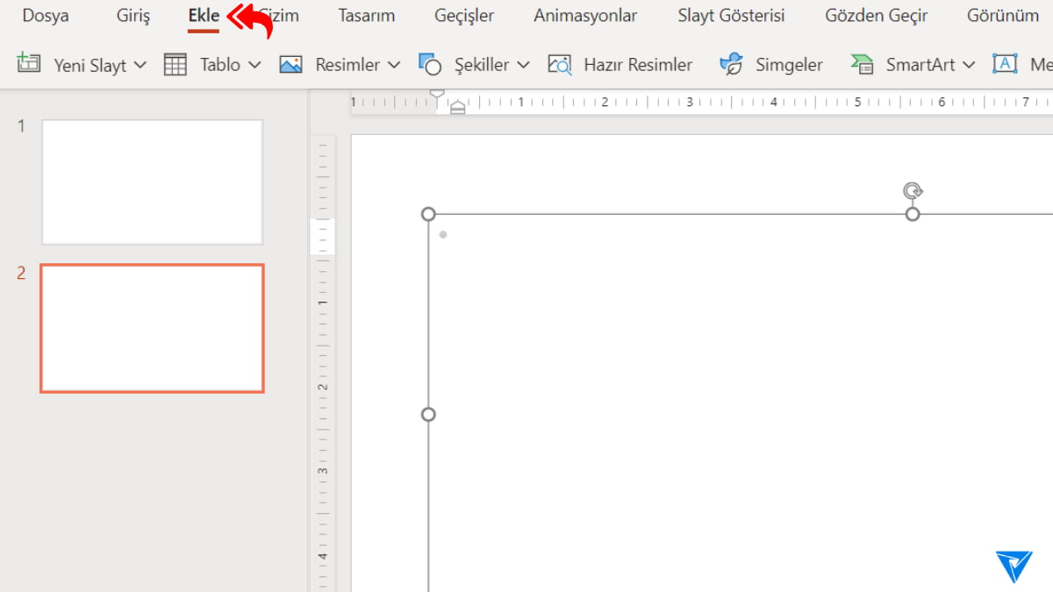
Task: Switch to the Animasyonlar tab
Action: tap(584, 15)
